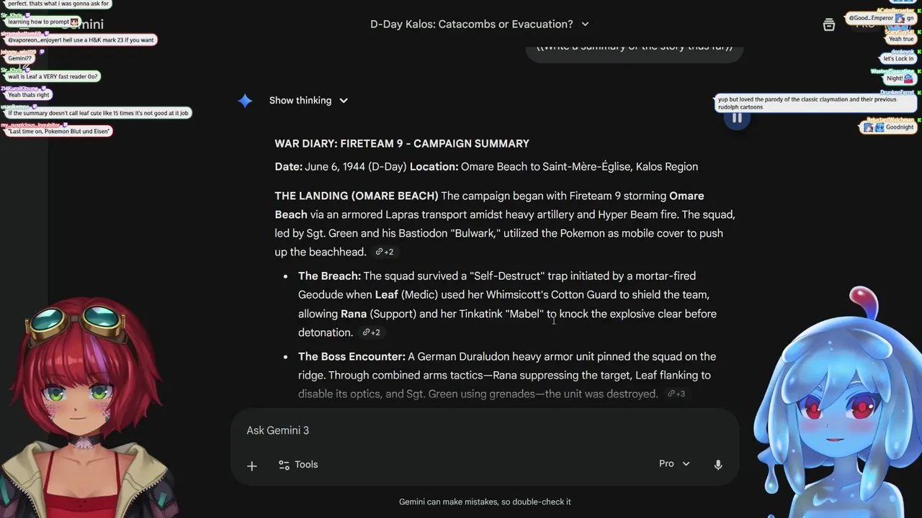Click the pause button at top right of response

737,119
